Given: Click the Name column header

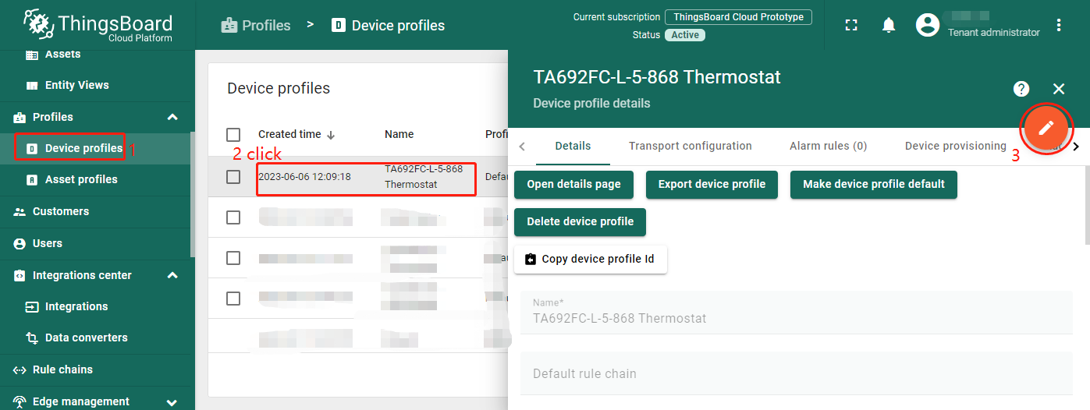Looking at the screenshot, I should 399,134.
